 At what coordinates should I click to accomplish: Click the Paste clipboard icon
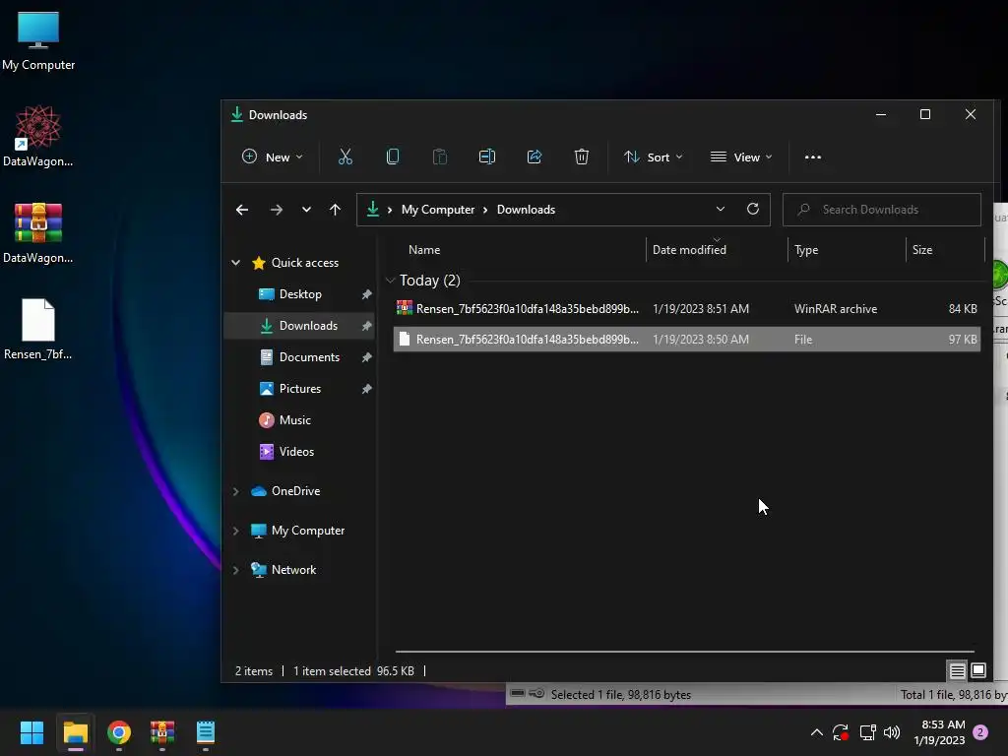click(x=440, y=157)
